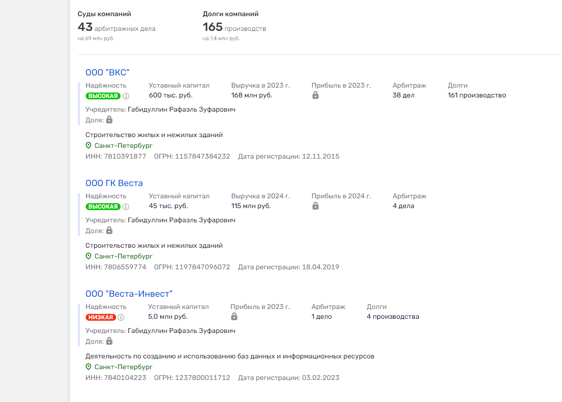Click the red НИЗКАЯ reliability badge
562x402 pixels.
coord(100,317)
